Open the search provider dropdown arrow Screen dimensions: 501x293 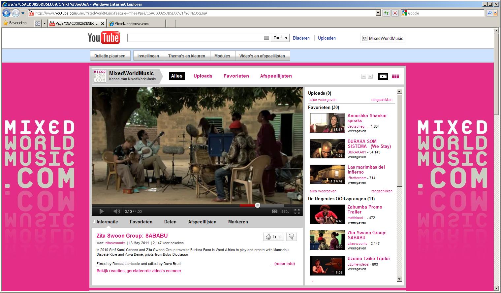495,13
